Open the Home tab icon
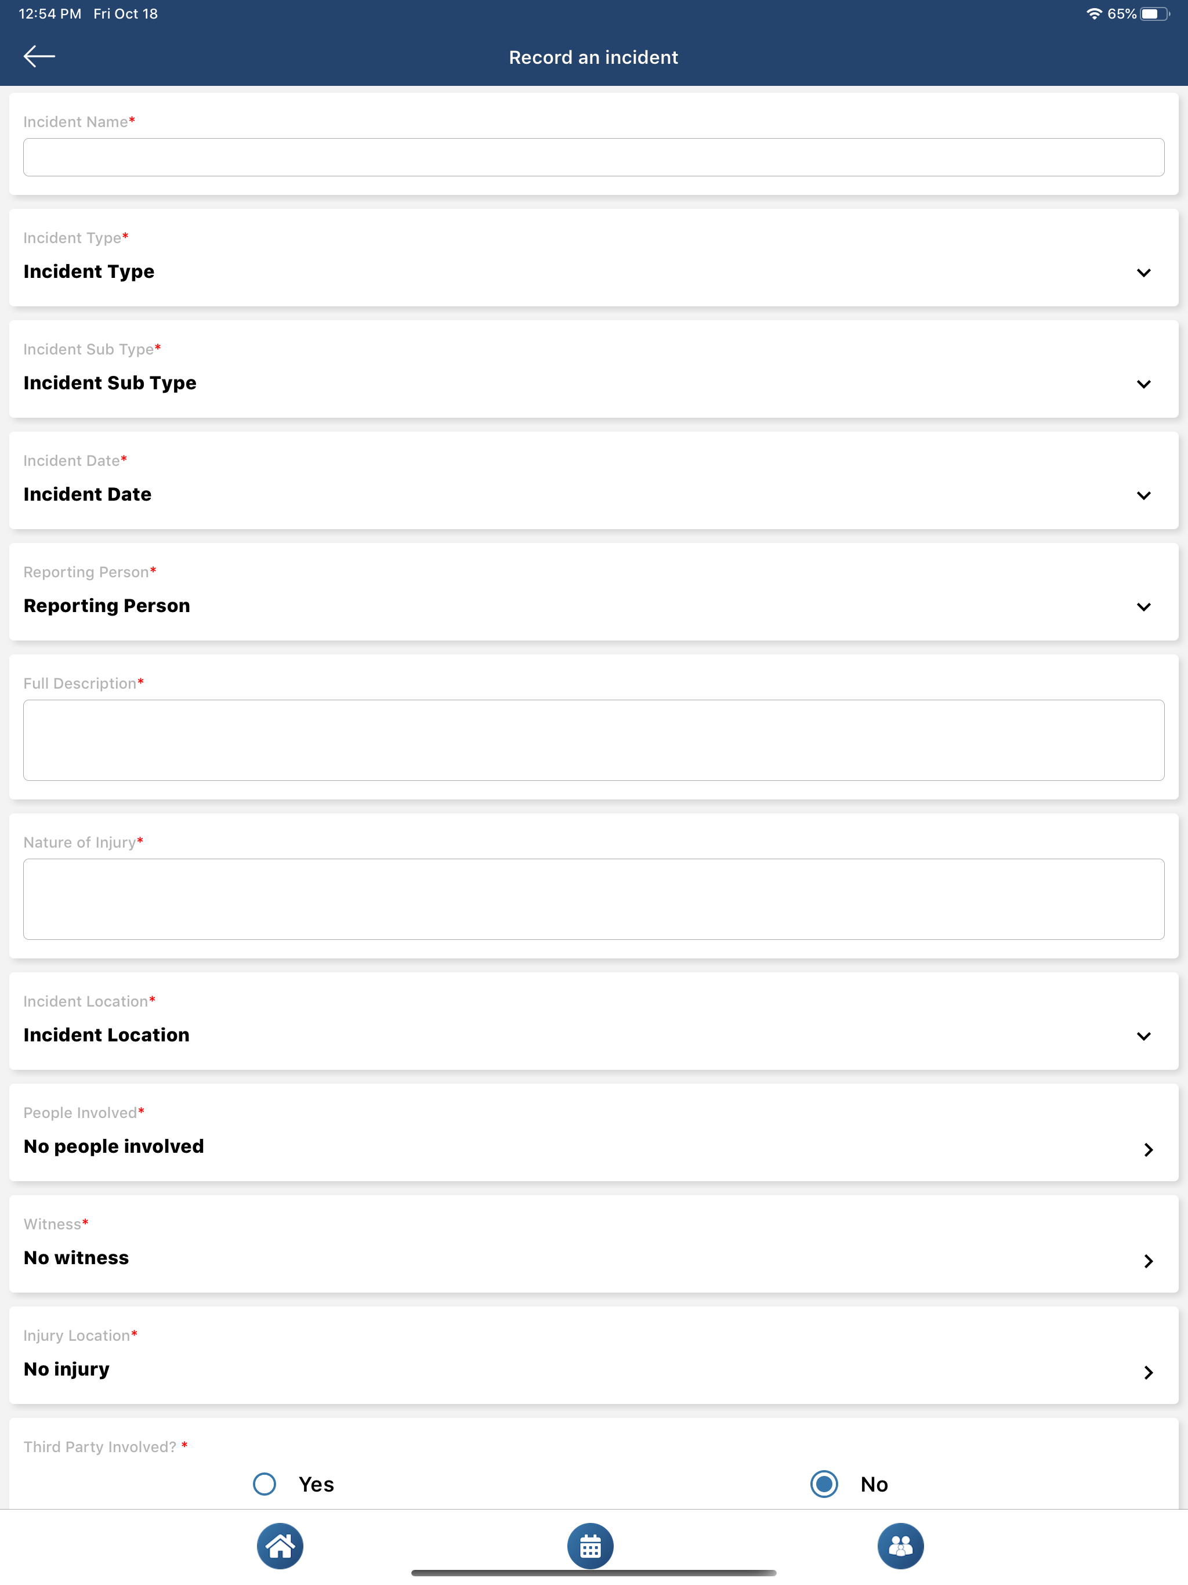This screenshot has width=1188, height=1585. 280,1546
